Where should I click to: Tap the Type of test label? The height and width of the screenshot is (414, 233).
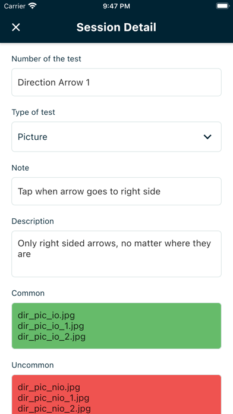33,112
